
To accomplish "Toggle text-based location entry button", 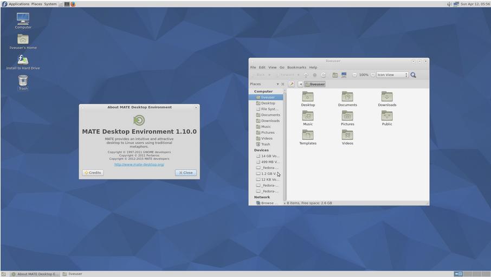I will click(292, 84).
